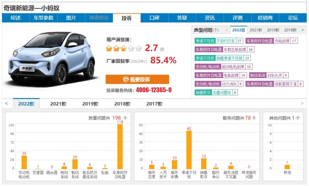309x186 pixels.
Task: Open the 充电故障 17 complaint tag
Action: (272, 41)
